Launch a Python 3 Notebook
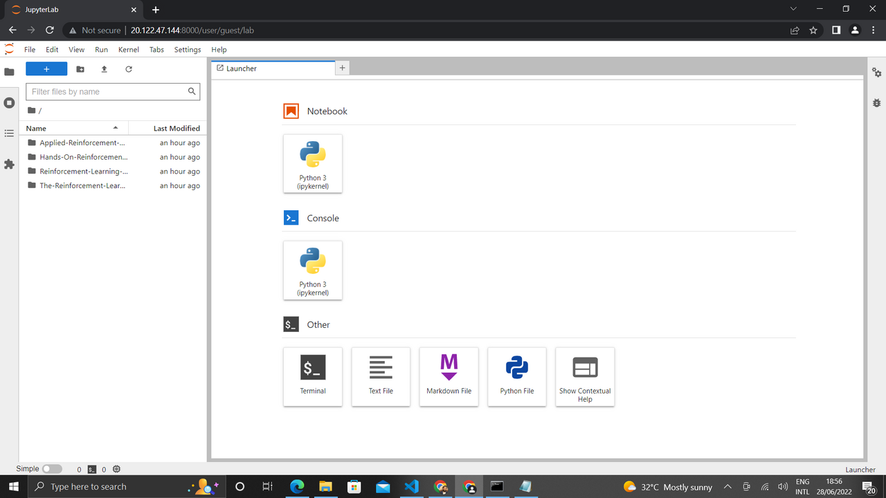This screenshot has height=498, width=886. click(x=313, y=164)
